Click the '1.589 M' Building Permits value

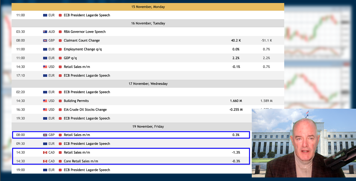266,101
